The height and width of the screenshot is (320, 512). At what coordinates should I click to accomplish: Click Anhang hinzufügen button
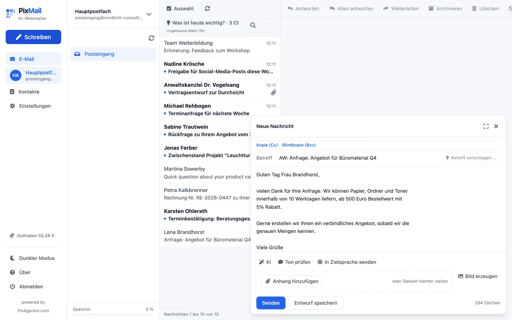point(292,281)
